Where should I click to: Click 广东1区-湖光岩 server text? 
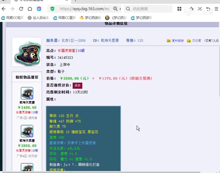[27, 118]
